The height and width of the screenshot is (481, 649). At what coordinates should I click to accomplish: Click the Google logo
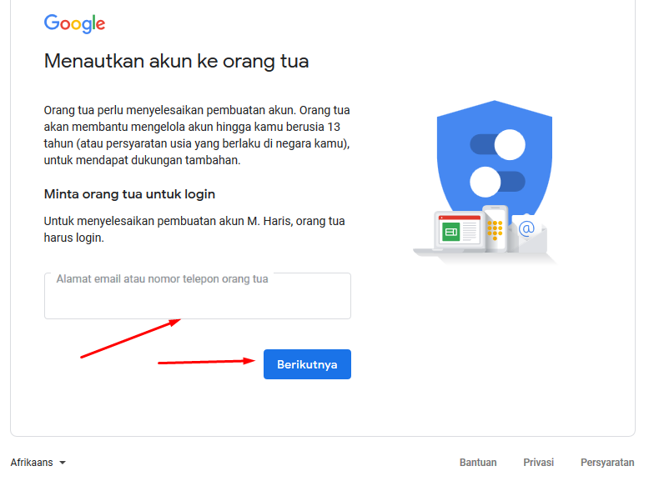pyautogui.click(x=74, y=23)
